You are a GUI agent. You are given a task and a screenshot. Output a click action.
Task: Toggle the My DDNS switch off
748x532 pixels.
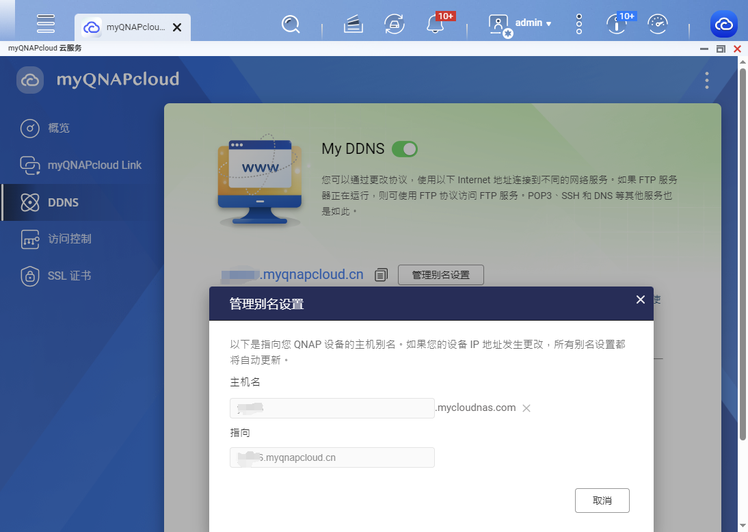(x=405, y=149)
